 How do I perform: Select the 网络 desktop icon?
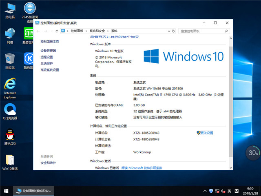tap(10, 36)
